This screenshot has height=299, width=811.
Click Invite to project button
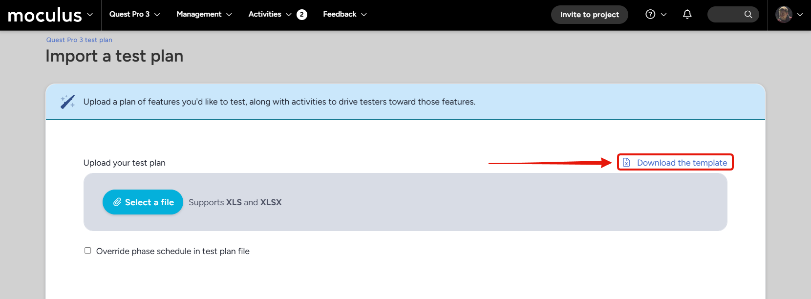pyautogui.click(x=590, y=15)
